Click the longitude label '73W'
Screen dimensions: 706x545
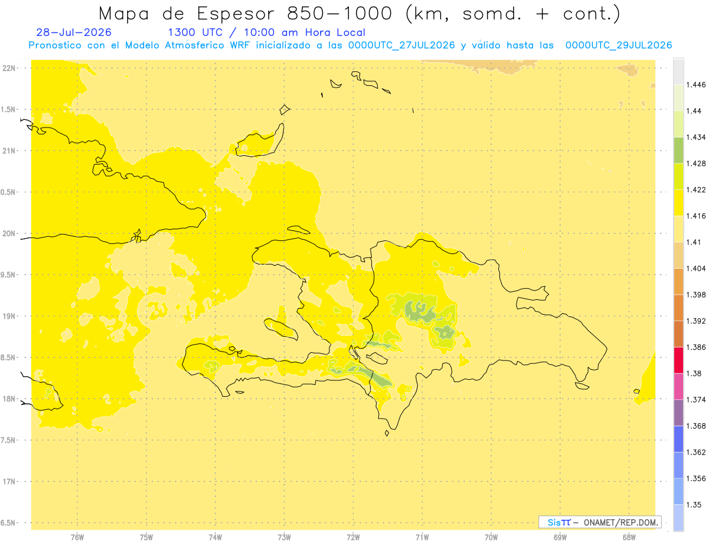click(284, 537)
